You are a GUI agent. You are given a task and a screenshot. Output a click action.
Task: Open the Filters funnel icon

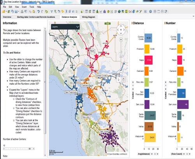51,12
